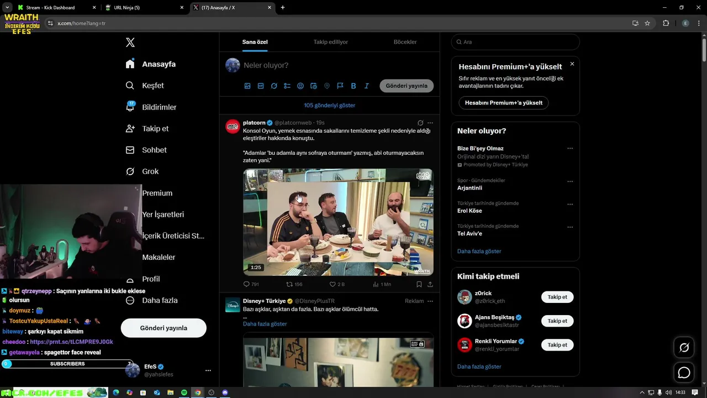Open Daha fazla in sidebar
The width and height of the screenshot is (707, 398).
click(x=151, y=300)
